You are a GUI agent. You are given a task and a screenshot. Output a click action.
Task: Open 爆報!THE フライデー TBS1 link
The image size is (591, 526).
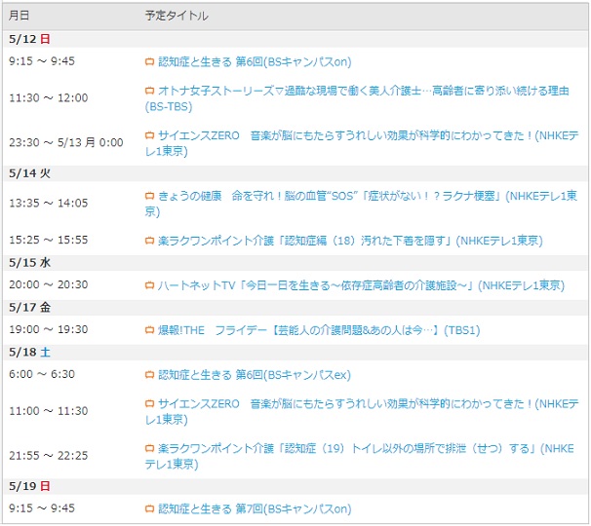[x=319, y=330]
